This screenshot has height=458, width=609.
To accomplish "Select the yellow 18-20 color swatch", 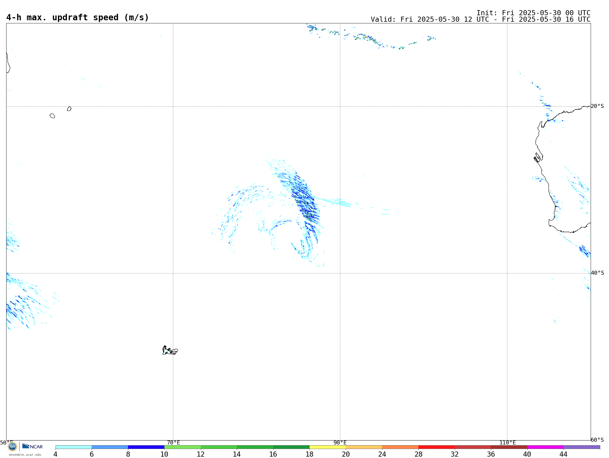I will click(x=328, y=447).
